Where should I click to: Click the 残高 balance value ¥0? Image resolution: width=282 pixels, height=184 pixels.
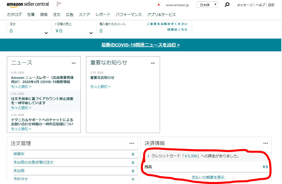(x=265, y=167)
